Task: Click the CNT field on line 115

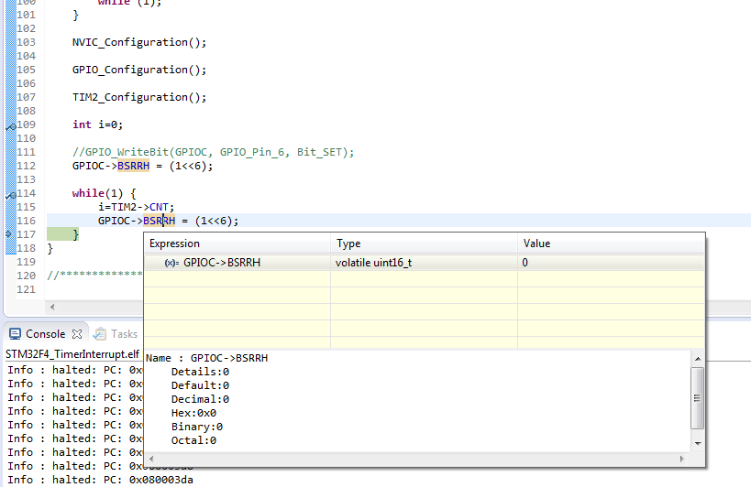Action: (x=159, y=207)
